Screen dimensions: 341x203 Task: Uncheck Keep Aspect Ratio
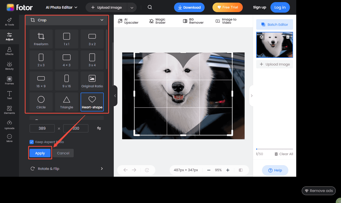pyautogui.click(x=32, y=142)
